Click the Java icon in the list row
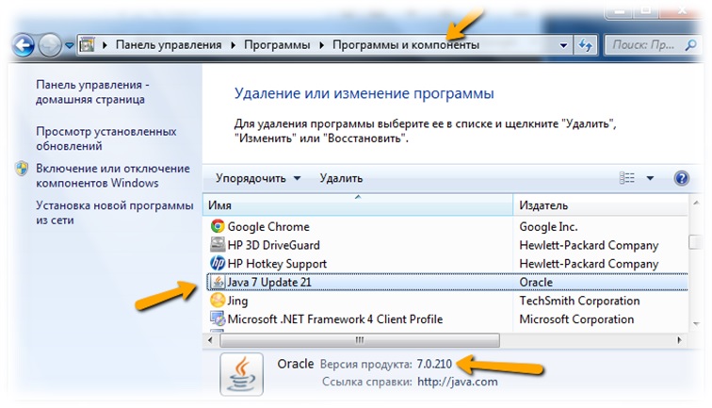The width and height of the screenshot is (712, 408). pos(218,282)
